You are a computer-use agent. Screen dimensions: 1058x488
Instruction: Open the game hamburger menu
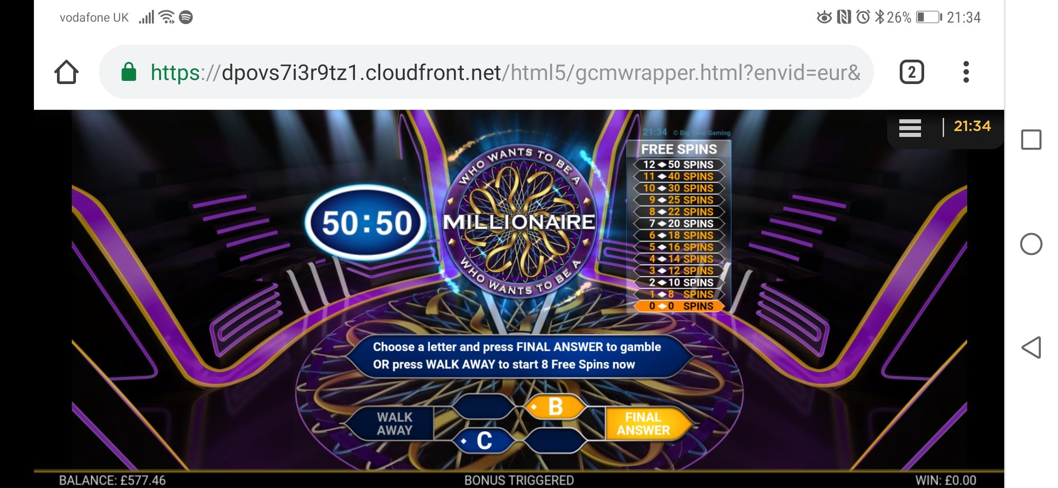pyautogui.click(x=910, y=128)
